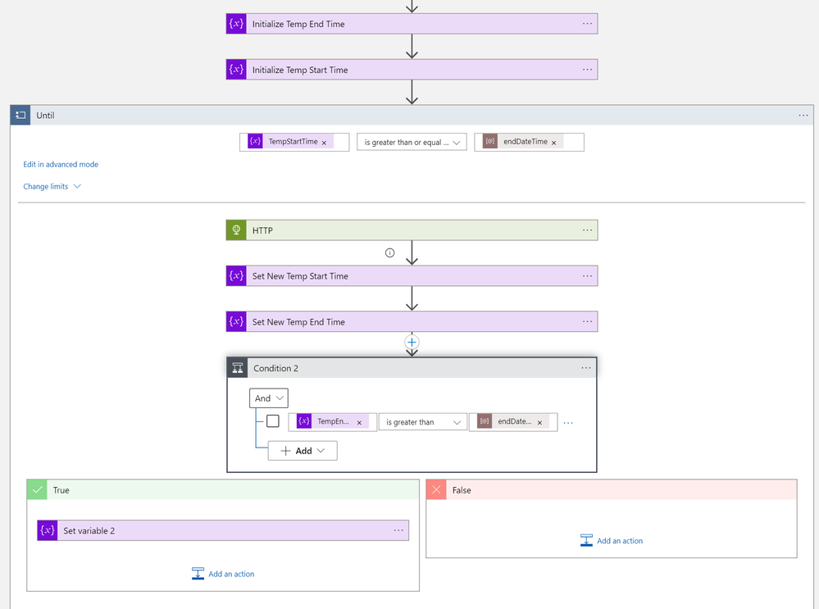The image size is (819, 609).
Task: Click the red False branch X icon
Action: tap(436, 490)
